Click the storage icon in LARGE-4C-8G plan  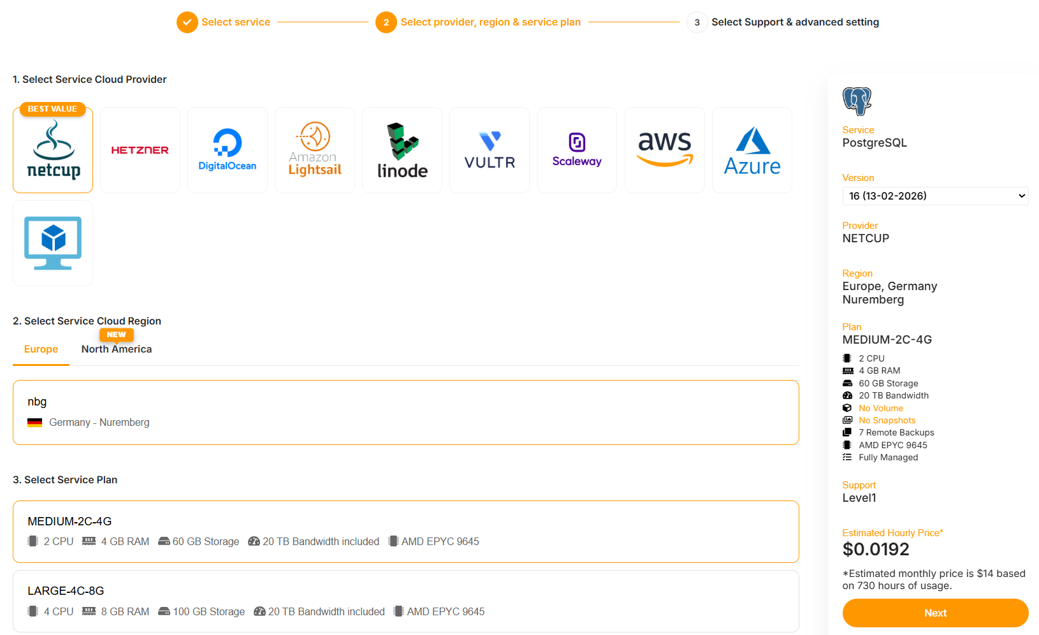tap(164, 611)
